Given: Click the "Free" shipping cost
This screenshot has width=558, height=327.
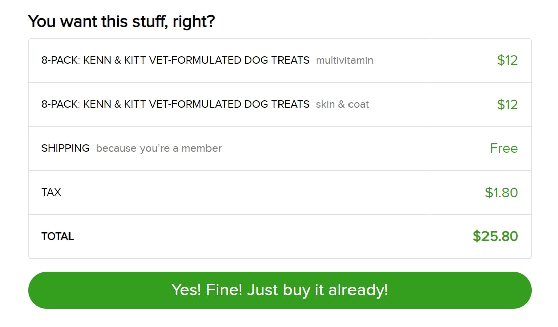Looking at the screenshot, I should pyautogui.click(x=503, y=148).
